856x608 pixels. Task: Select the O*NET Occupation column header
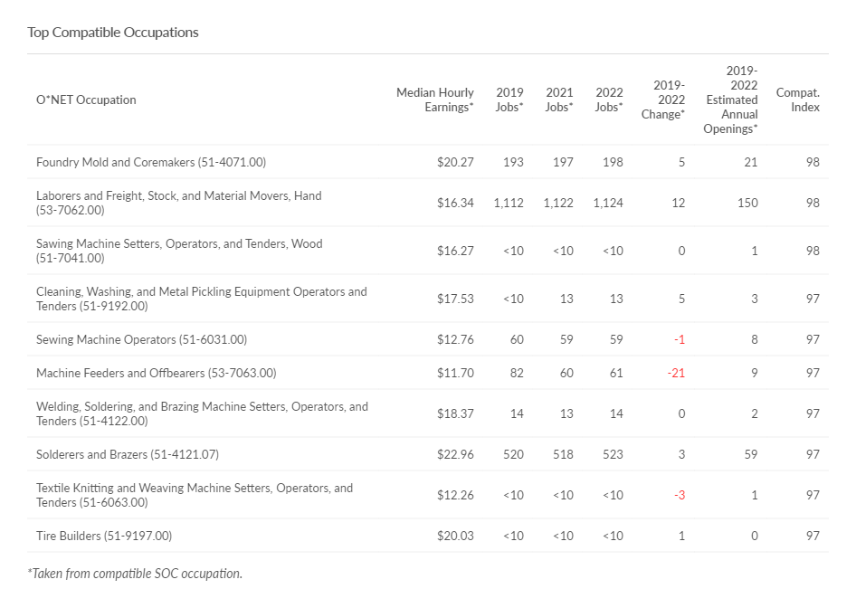pyautogui.click(x=86, y=100)
